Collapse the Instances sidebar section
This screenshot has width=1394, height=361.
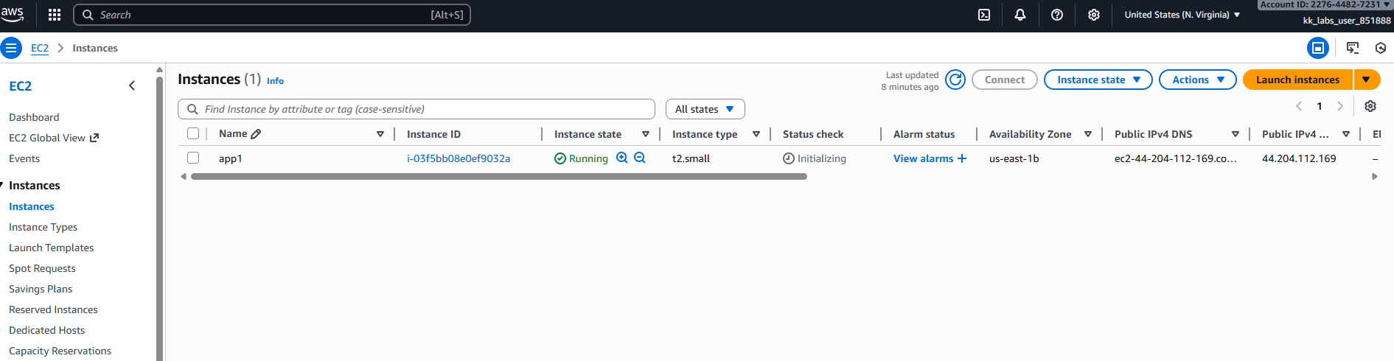pos(2,185)
